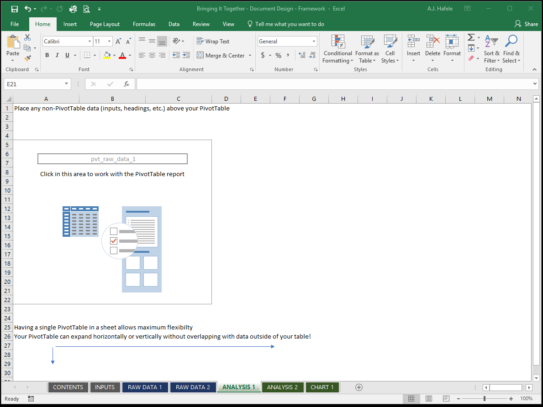The width and height of the screenshot is (543, 407).
Task: Open Find & Select menu
Action: (x=511, y=49)
